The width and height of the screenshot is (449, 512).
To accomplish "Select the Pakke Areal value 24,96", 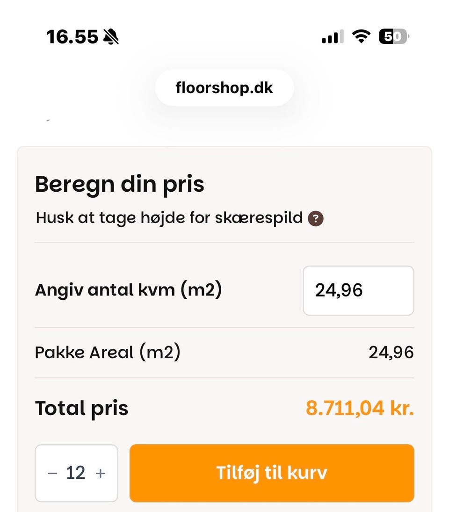I will pos(391,352).
